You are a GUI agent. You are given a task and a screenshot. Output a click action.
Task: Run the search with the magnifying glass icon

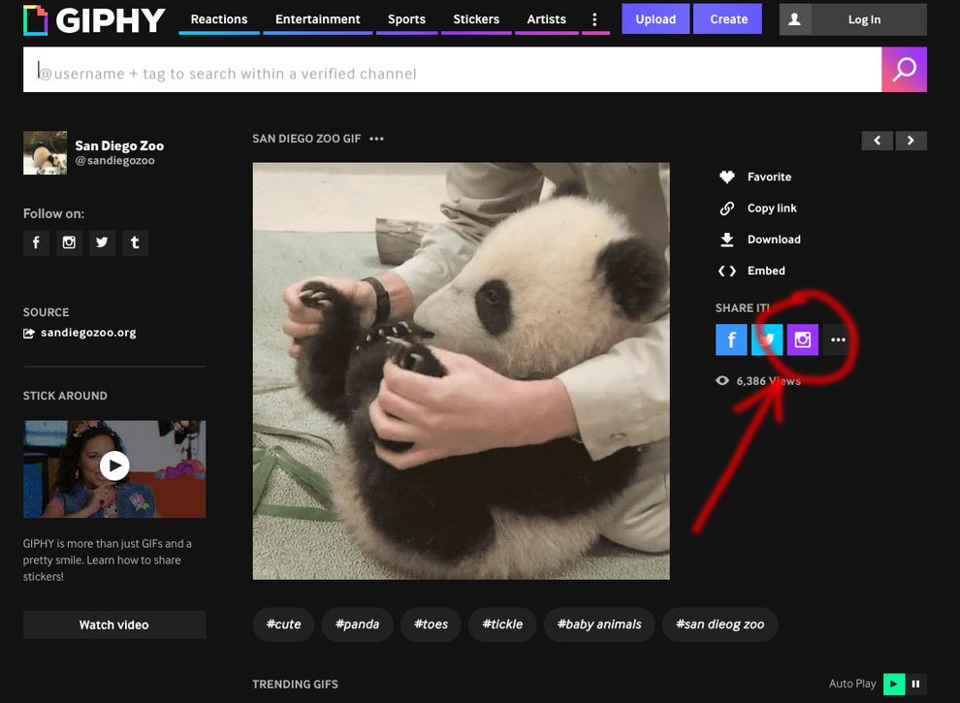click(x=904, y=69)
